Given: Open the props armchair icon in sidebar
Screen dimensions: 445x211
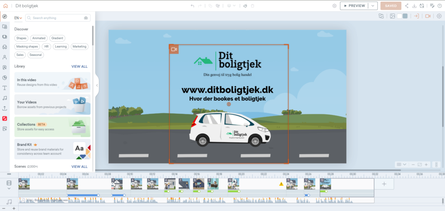Looking at the screenshot, I should click(x=4, y=47).
